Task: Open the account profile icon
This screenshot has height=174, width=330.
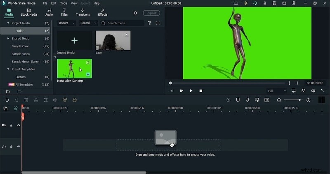Action: click(x=265, y=3)
